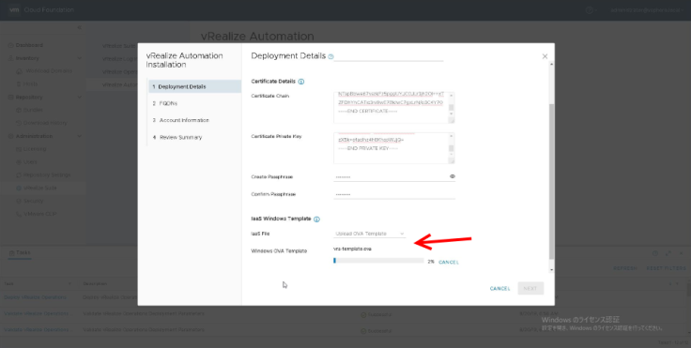Close the Tasks panel icon

coord(682,253)
